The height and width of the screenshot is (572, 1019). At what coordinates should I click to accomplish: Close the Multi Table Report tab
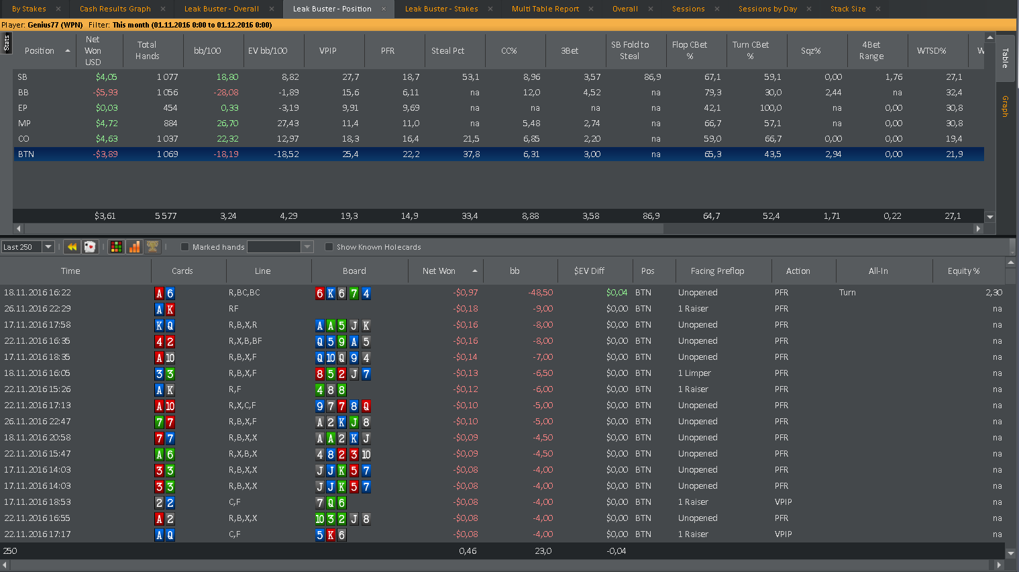(591, 9)
